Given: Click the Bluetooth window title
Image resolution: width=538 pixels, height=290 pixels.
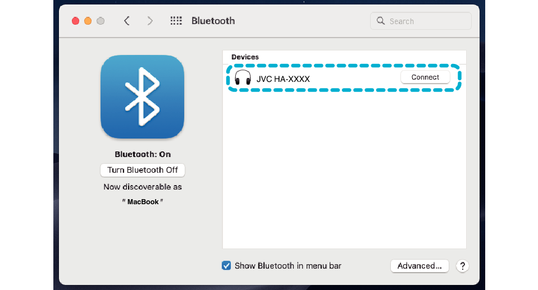Looking at the screenshot, I should [x=213, y=21].
